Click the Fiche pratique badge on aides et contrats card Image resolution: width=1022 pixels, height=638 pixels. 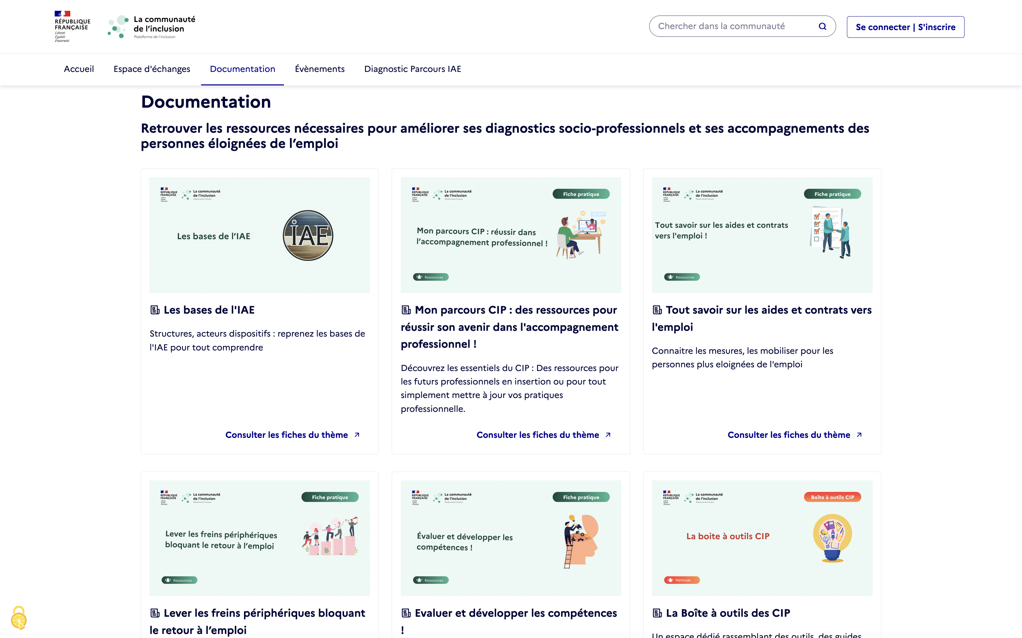pos(832,194)
